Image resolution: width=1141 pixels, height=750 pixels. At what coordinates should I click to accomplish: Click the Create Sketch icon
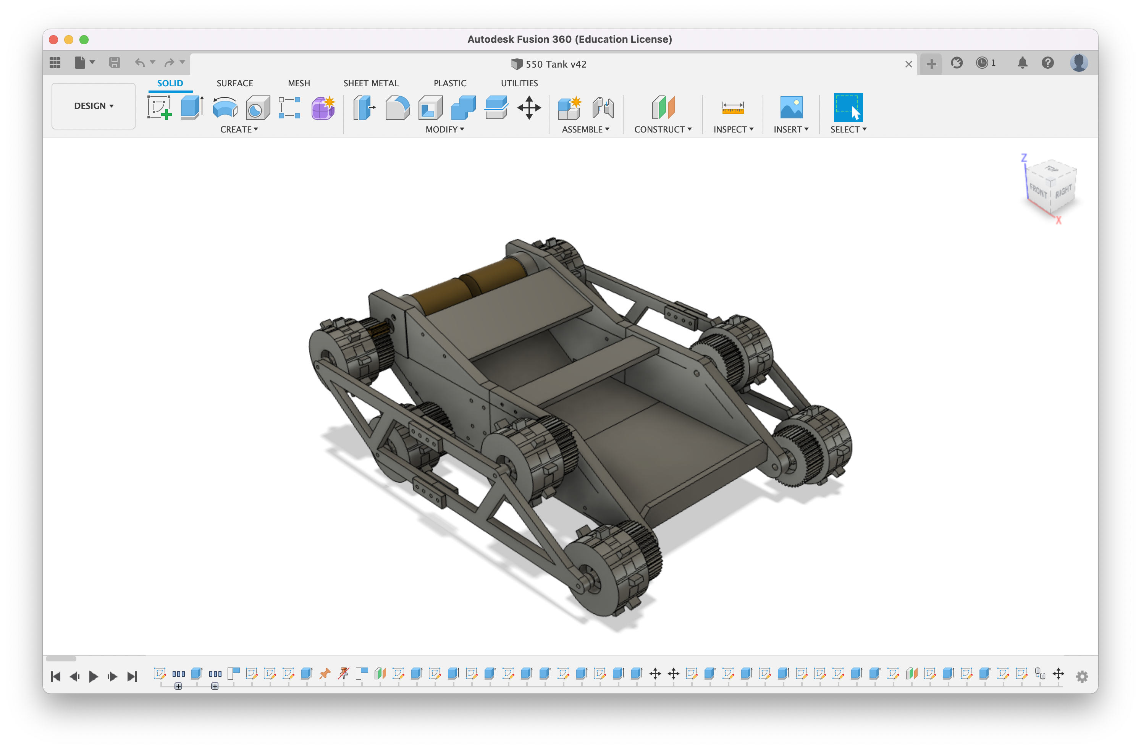[160, 107]
